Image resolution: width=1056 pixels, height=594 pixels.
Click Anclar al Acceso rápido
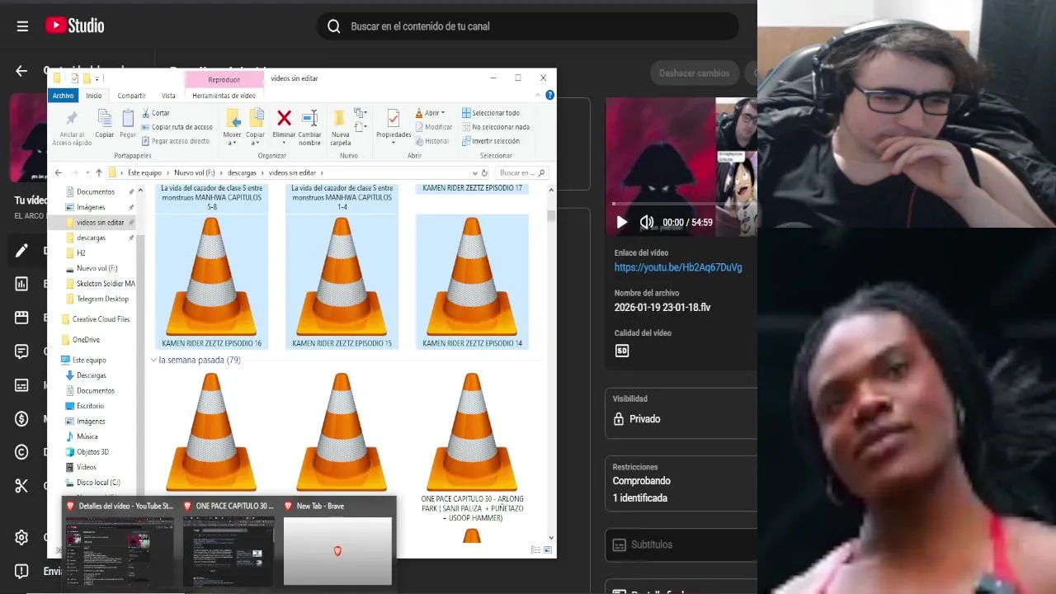pyautogui.click(x=72, y=128)
